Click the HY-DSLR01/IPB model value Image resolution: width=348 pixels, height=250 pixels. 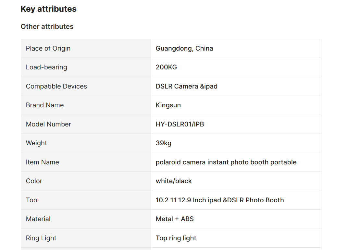(180, 124)
